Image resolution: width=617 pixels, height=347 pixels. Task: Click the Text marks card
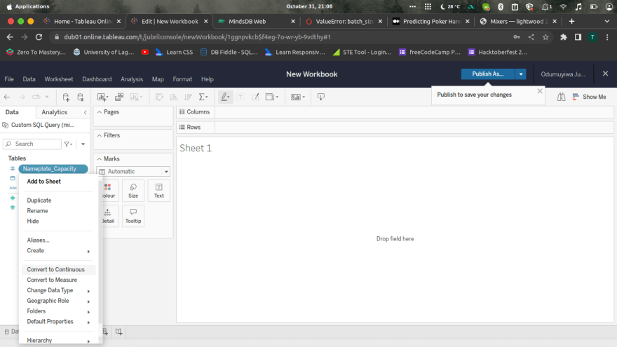tap(159, 191)
